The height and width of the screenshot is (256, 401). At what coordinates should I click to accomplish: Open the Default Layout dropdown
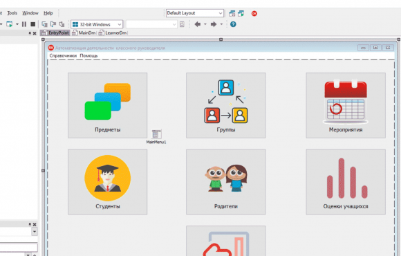click(x=195, y=13)
